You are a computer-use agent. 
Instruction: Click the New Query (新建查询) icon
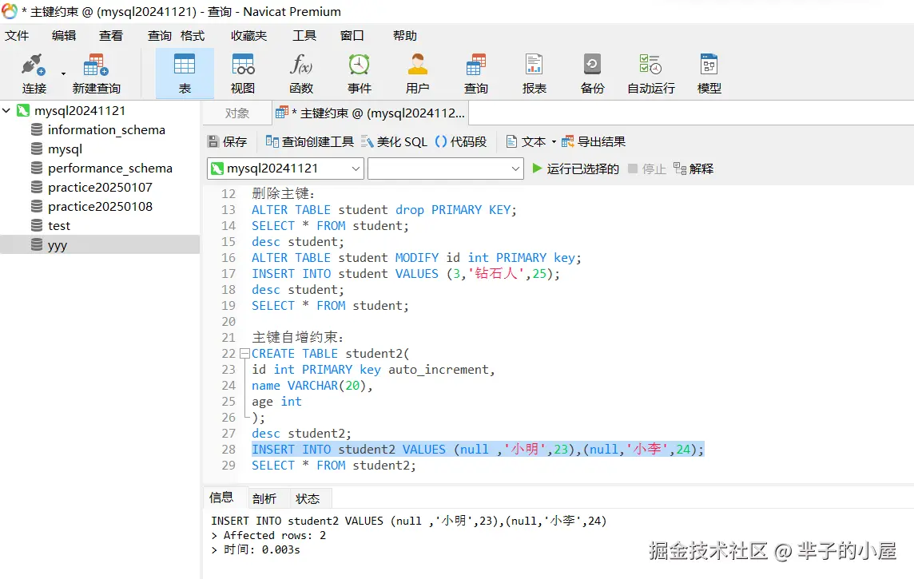tap(96, 65)
